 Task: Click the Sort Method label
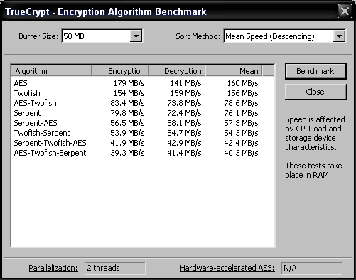coord(198,36)
